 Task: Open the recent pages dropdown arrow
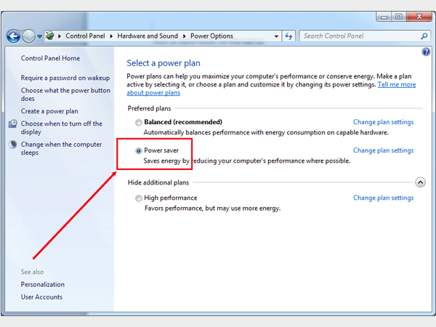pos(39,36)
